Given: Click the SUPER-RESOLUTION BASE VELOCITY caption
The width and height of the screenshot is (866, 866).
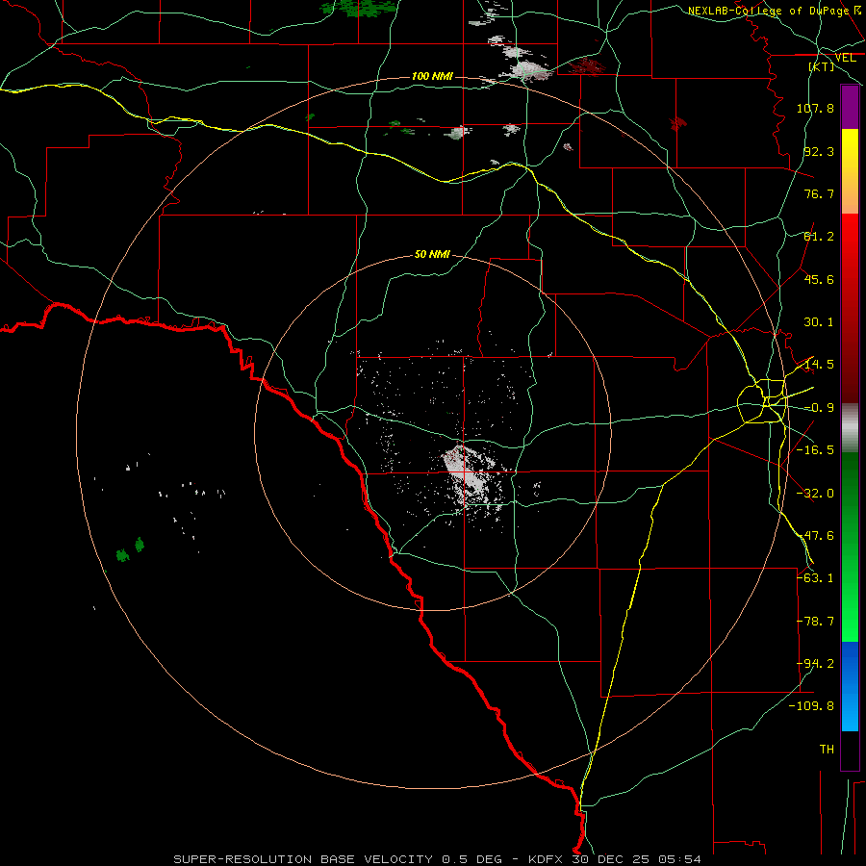Looking at the screenshot, I should click(x=303, y=859).
